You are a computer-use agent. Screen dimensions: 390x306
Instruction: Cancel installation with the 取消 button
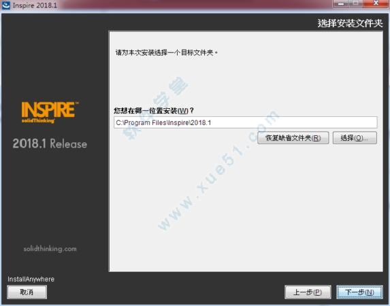pos(27,292)
